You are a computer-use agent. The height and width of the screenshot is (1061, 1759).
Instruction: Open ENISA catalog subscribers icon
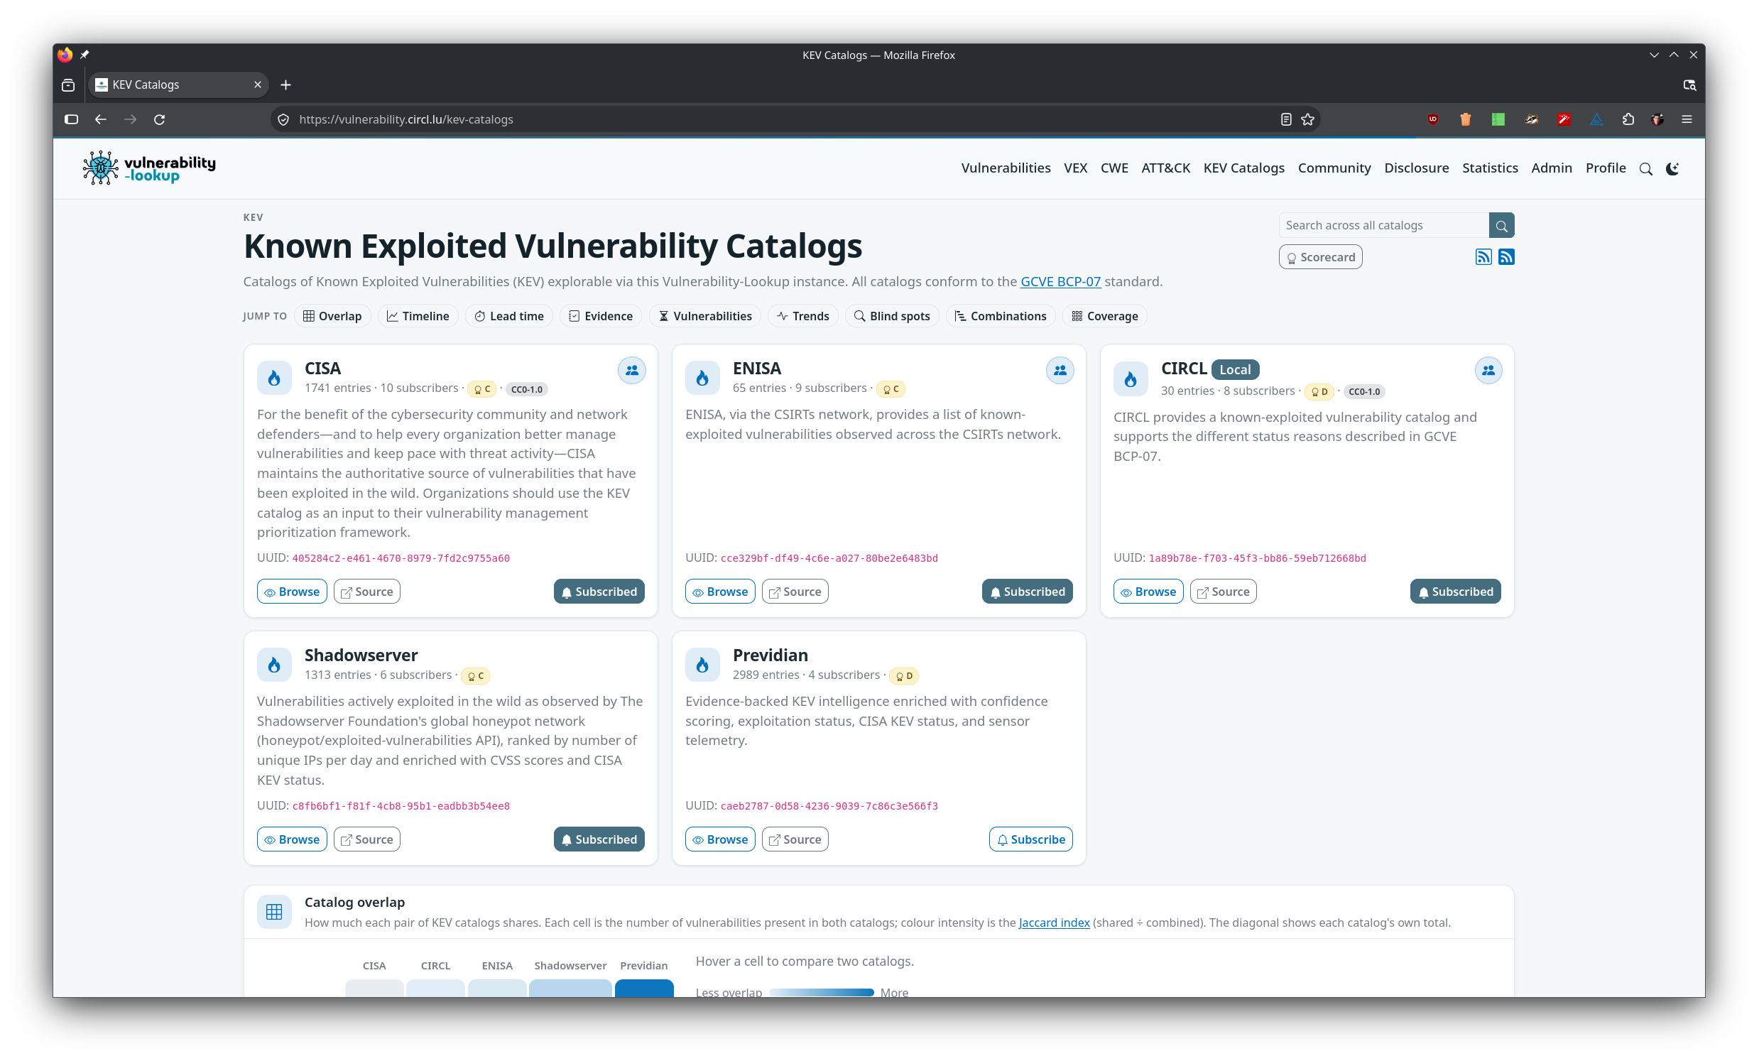tap(1060, 371)
